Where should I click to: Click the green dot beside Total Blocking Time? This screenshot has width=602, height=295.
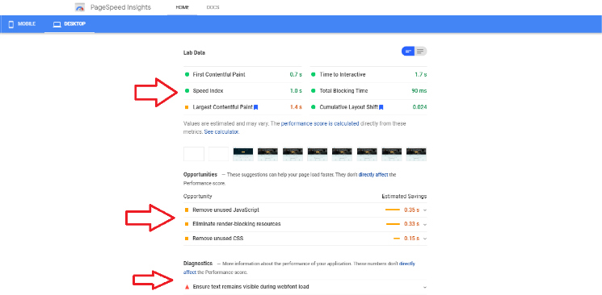click(x=314, y=91)
